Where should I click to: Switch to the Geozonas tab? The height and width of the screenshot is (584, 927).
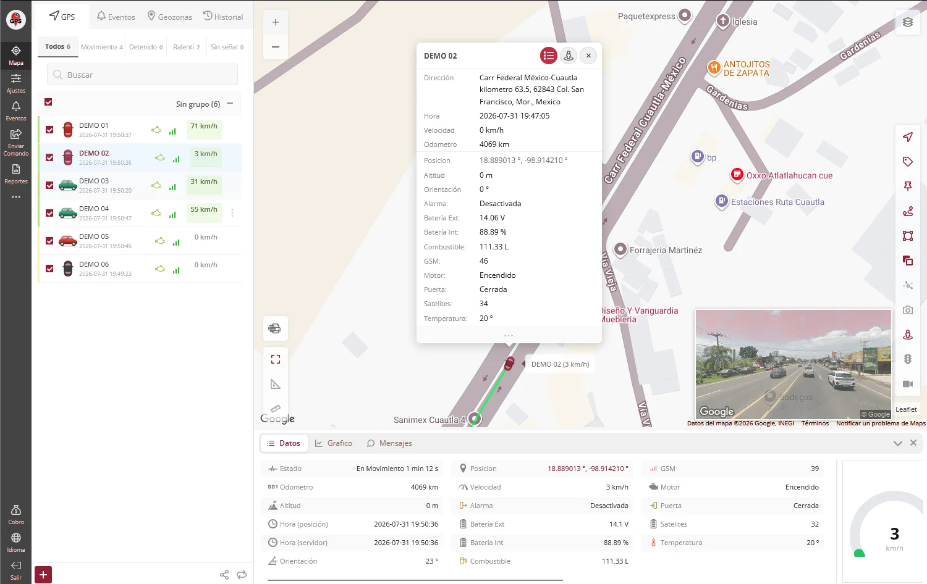[x=170, y=17]
